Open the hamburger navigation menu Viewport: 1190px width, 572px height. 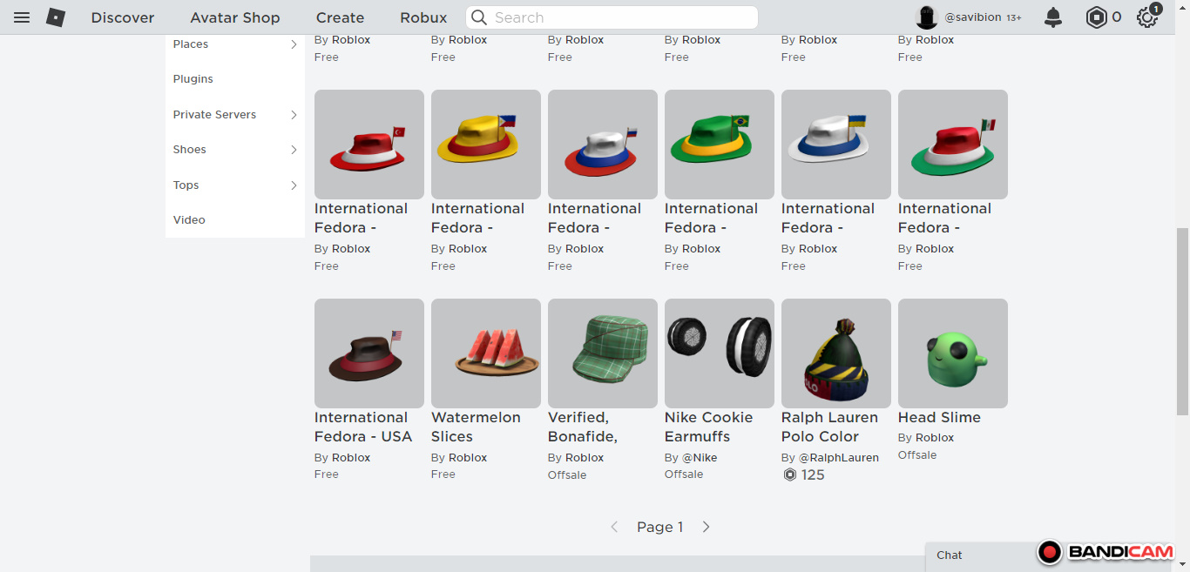[22, 17]
